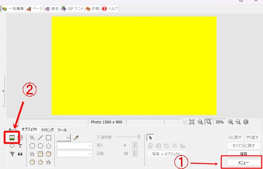Select the plain text T tool
263x169 pixels.
[x=20, y=146]
